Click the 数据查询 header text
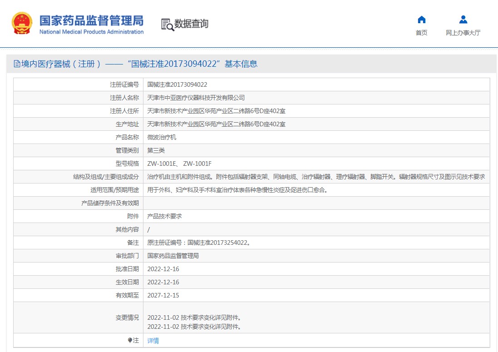 pos(191,24)
